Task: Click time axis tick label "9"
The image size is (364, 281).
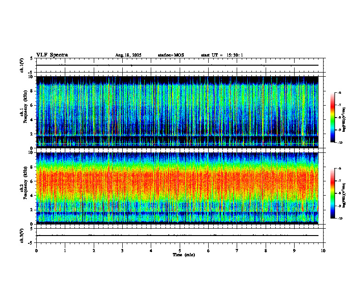Action: pyautogui.click(x=294, y=251)
